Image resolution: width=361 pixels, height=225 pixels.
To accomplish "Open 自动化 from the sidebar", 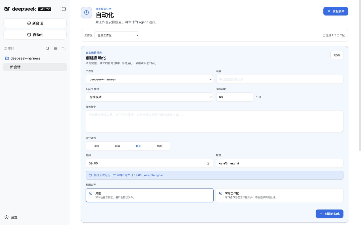I will [x=35, y=35].
